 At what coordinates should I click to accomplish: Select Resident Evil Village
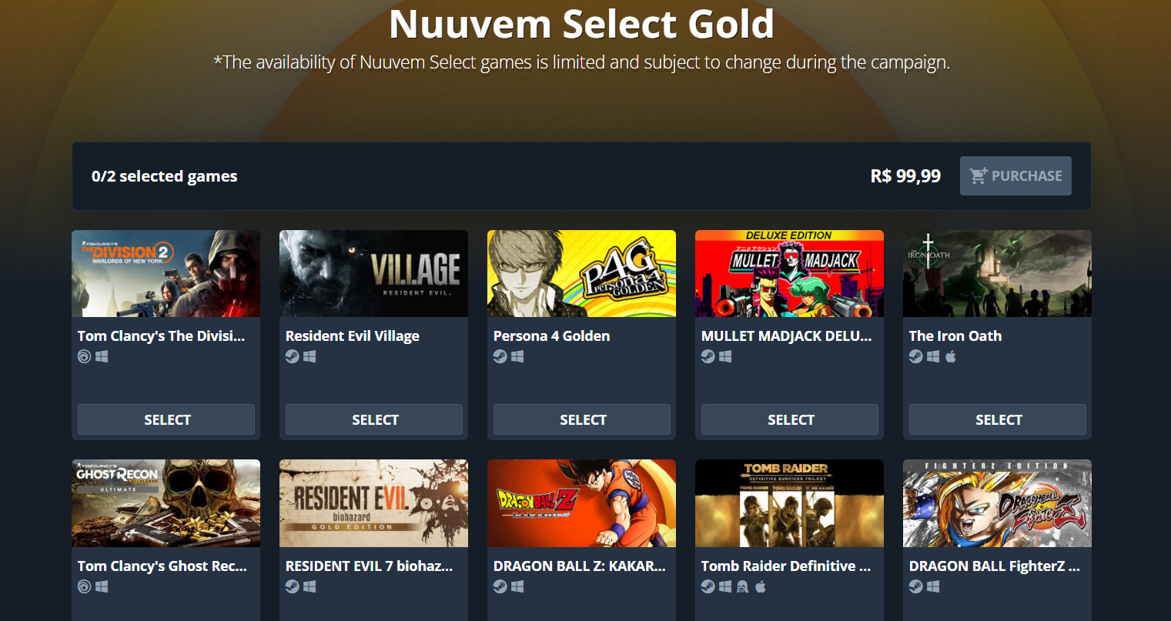pyautogui.click(x=374, y=419)
